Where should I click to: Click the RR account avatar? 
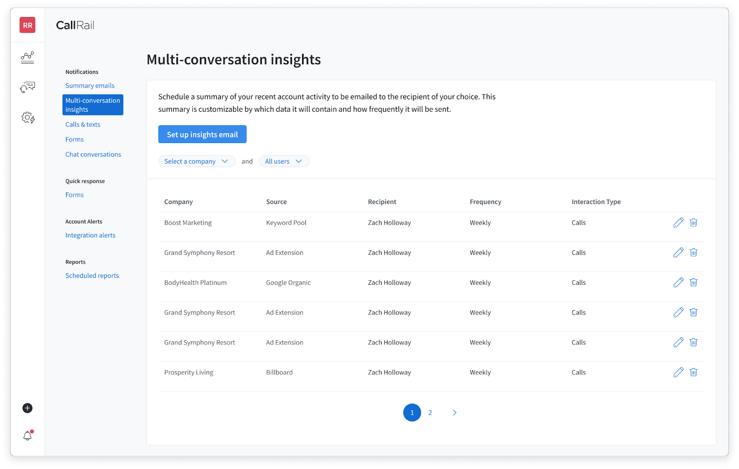click(x=27, y=25)
